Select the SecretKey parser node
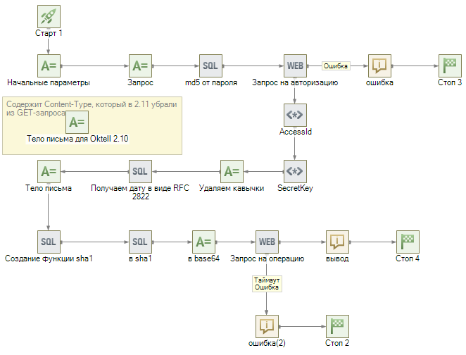Viewport: 466px width, 355px height. [295, 171]
